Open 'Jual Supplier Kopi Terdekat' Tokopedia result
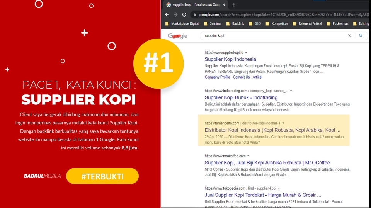The width and height of the screenshot is (371, 208). point(263,195)
